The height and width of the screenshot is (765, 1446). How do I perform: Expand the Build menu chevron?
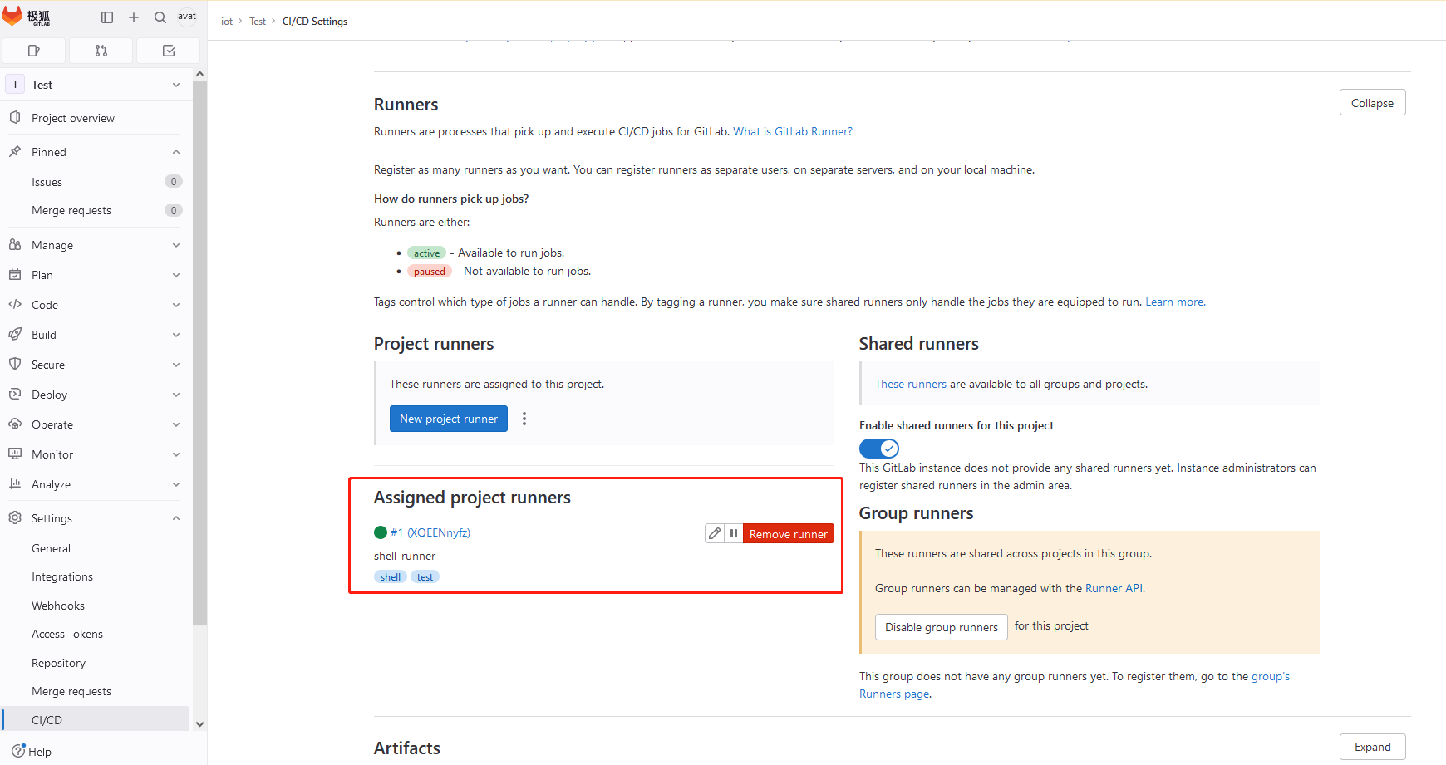(176, 335)
